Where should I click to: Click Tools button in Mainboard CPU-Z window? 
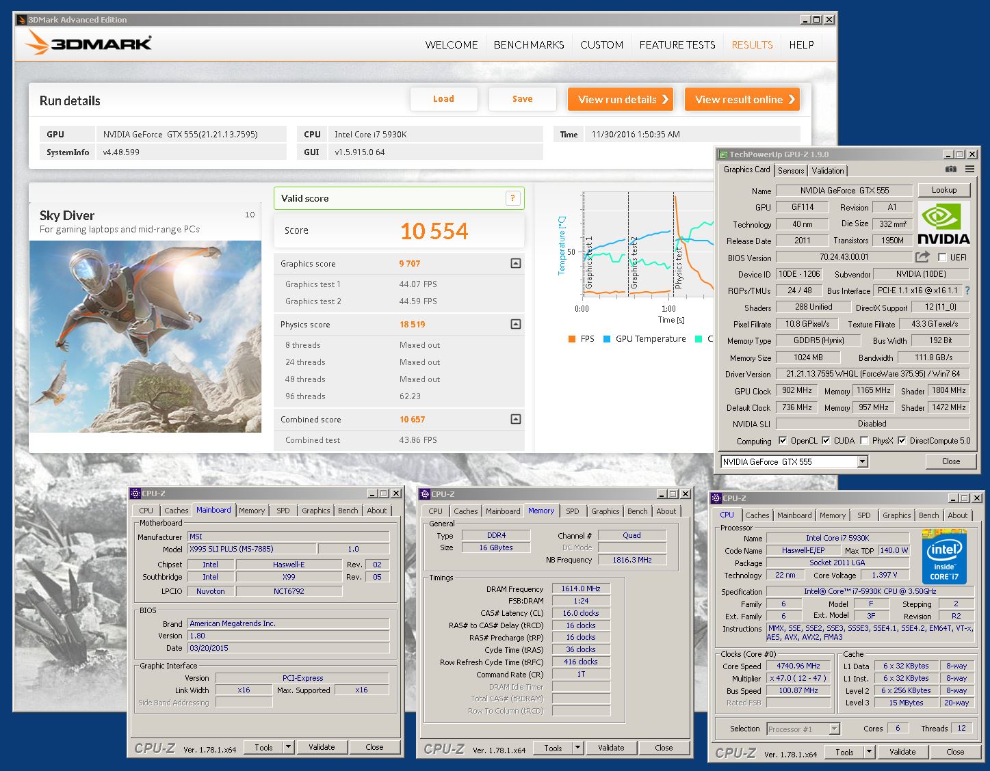tap(263, 747)
